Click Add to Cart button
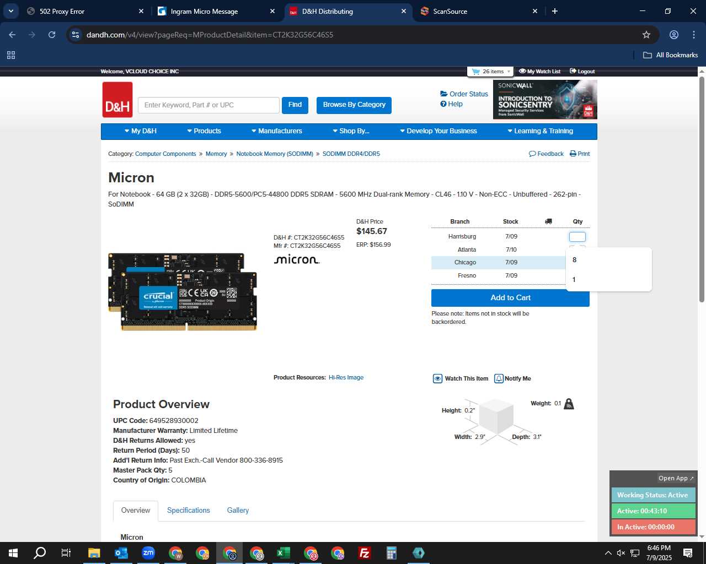 pyautogui.click(x=510, y=298)
